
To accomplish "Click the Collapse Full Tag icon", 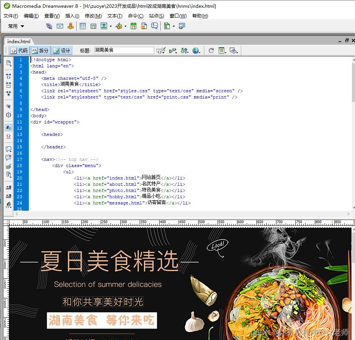I will 9,76.
